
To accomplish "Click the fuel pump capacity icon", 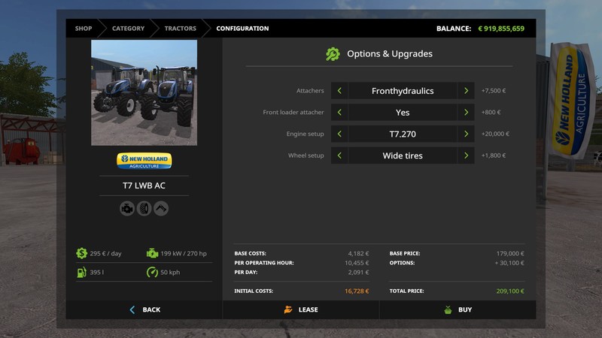I will [x=81, y=272].
